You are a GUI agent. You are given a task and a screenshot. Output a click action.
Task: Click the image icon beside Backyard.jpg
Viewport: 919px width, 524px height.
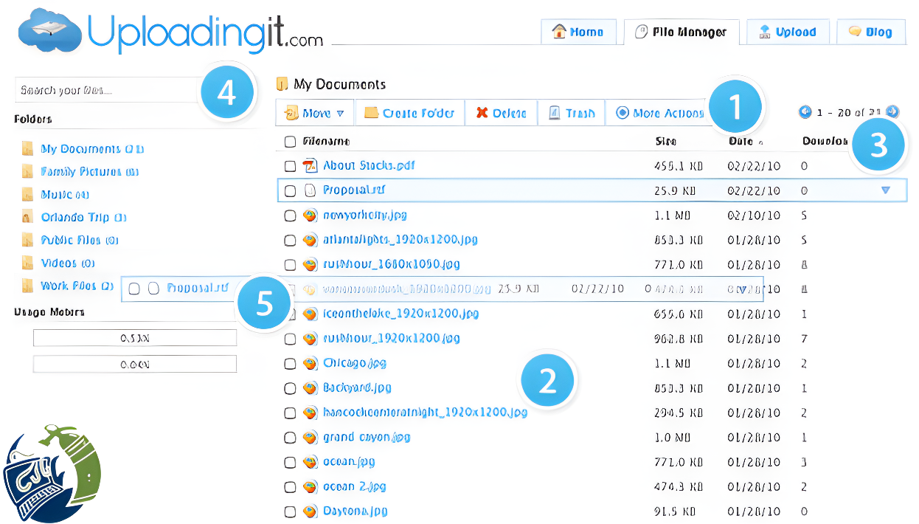[311, 387]
